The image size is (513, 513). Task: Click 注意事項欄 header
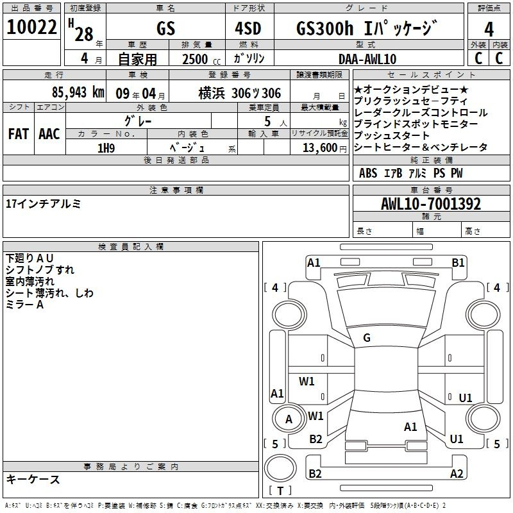tap(176, 190)
